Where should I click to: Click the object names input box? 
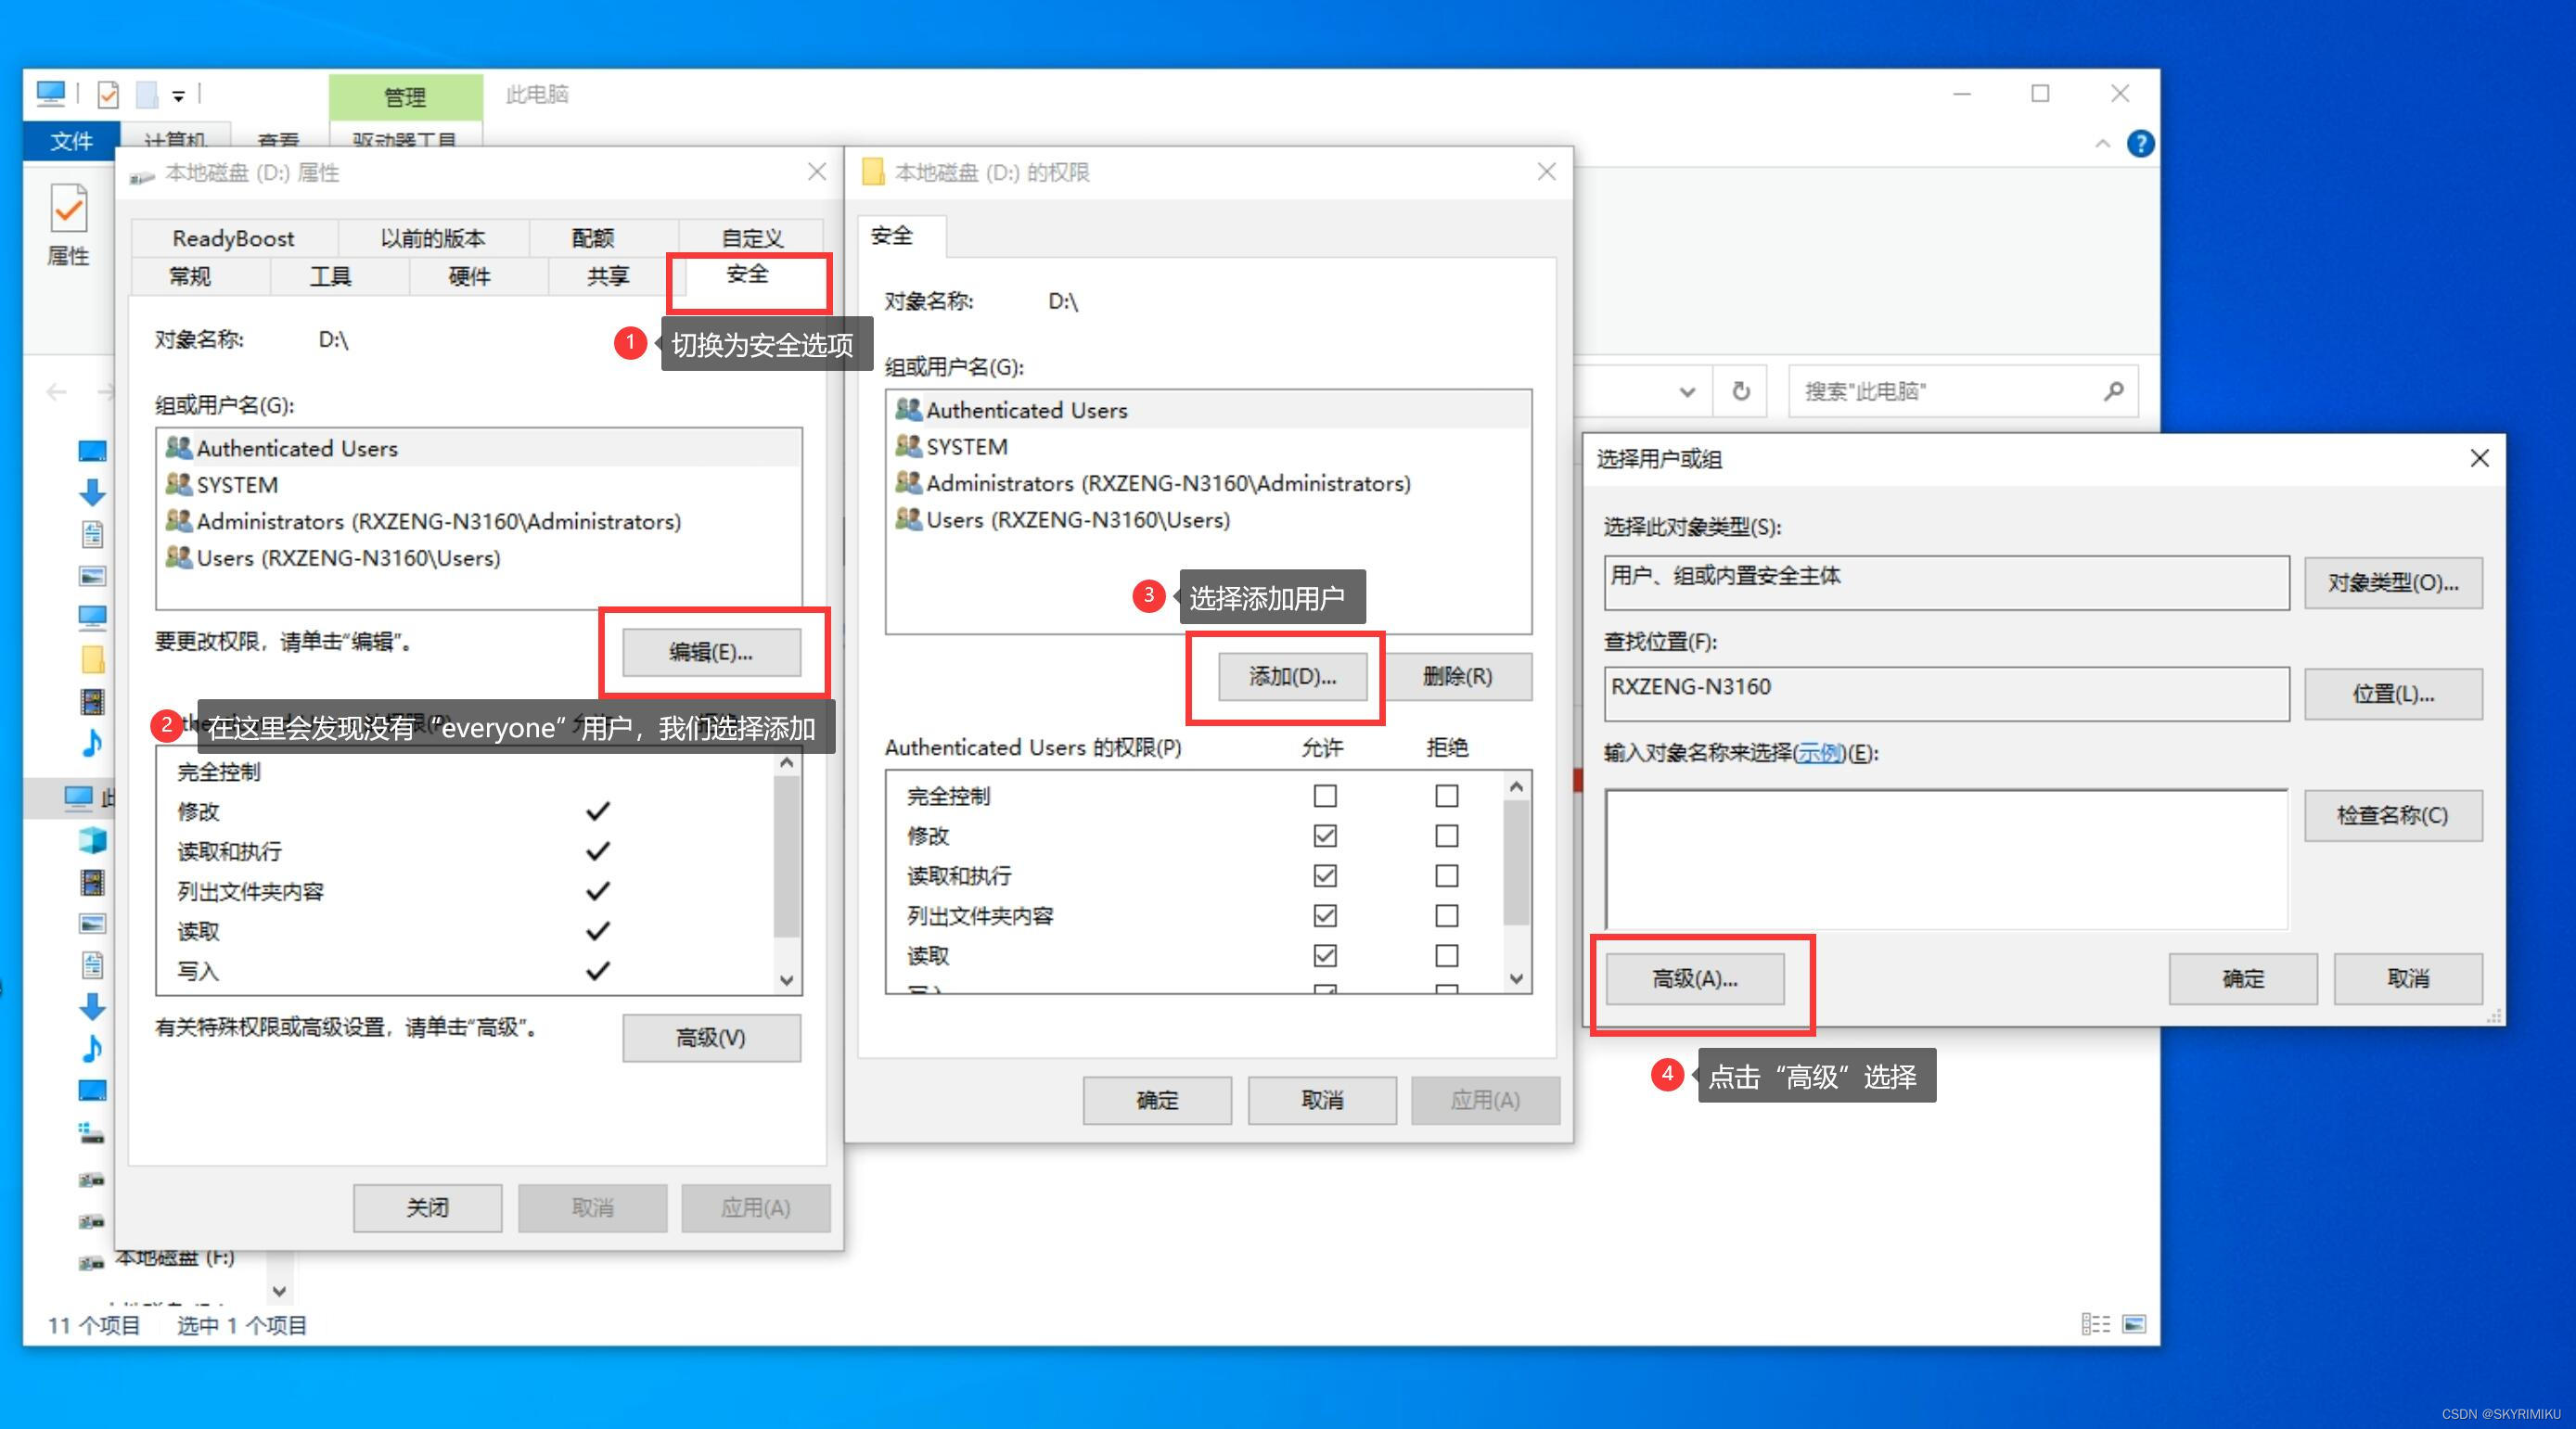click(1946, 859)
